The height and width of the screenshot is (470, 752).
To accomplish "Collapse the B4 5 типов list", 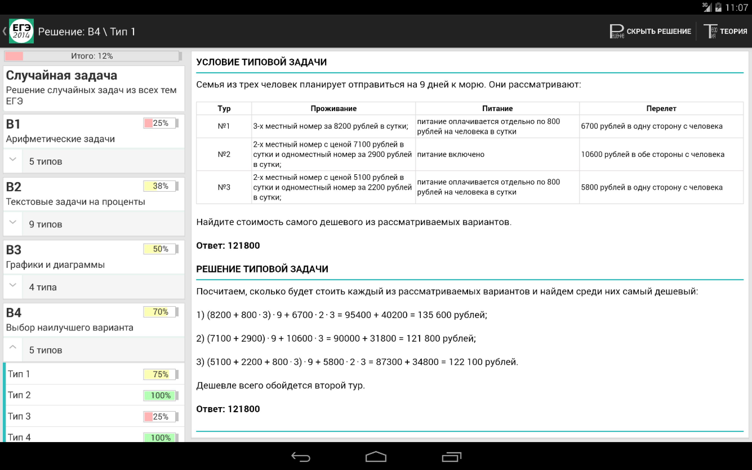I will click(13, 348).
